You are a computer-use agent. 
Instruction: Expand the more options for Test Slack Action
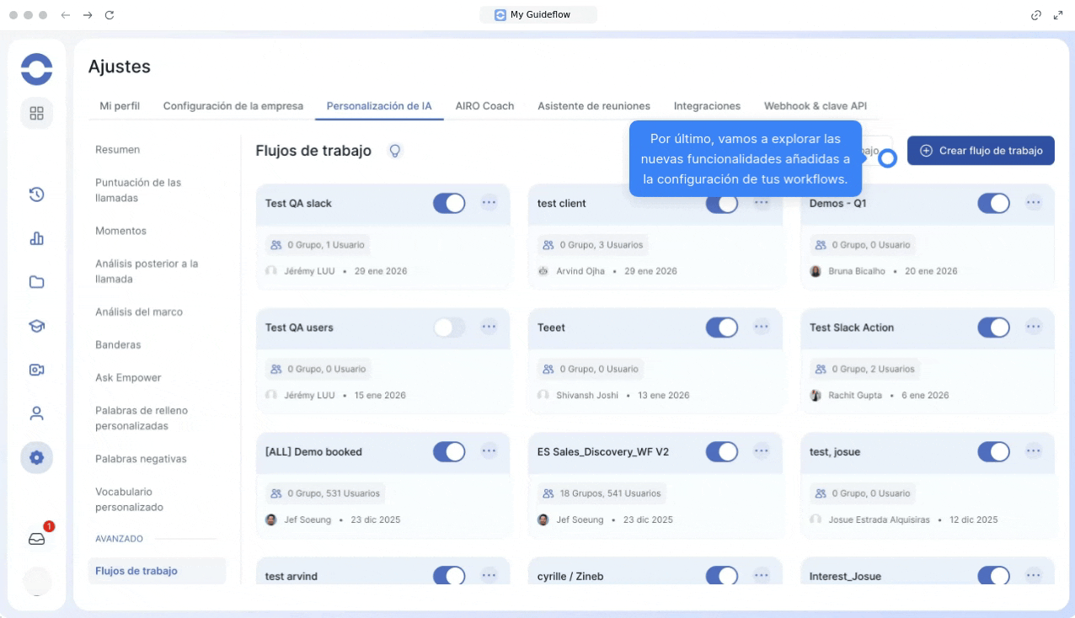pos(1033,327)
